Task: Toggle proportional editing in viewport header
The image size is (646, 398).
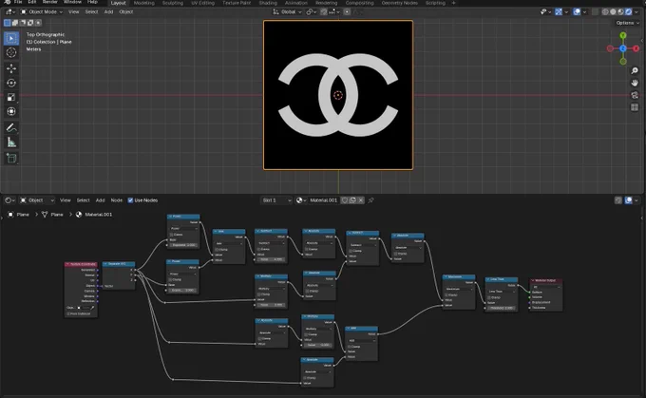Action: 348,12
